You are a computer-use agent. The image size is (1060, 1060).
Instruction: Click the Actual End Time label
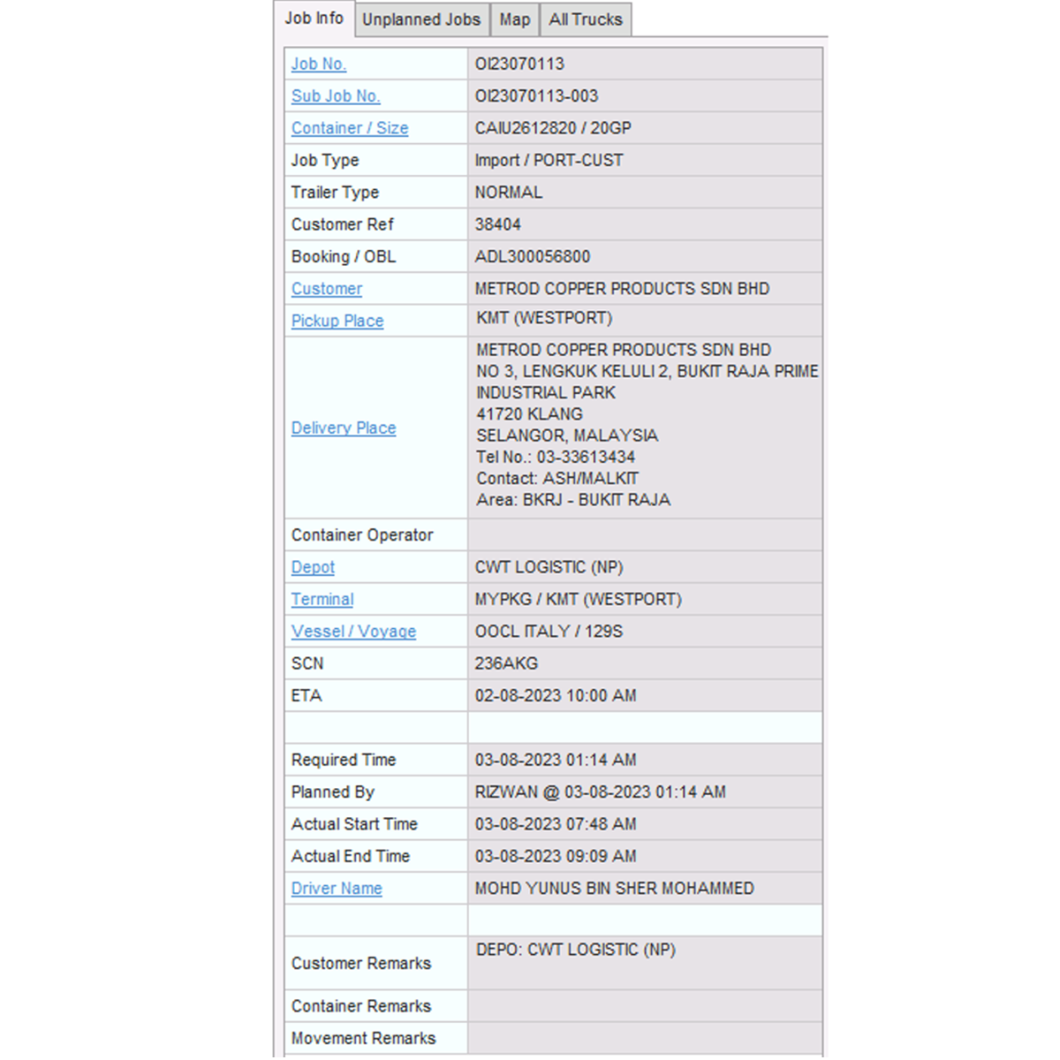pyautogui.click(x=351, y=856)
